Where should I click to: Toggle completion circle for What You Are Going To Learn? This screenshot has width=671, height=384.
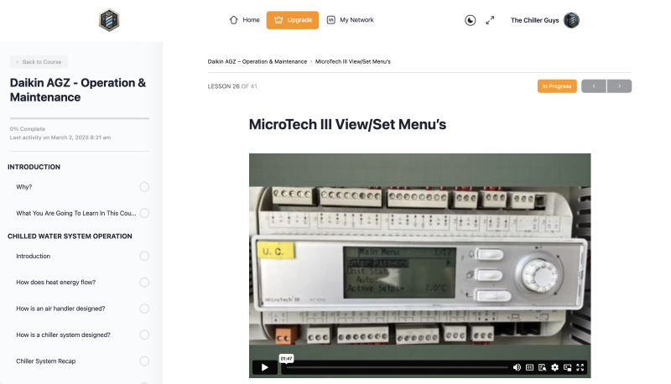click(144, 213)
